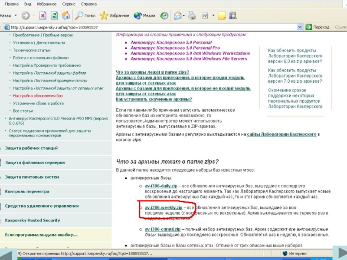Image resolution: width=347 pixels, height=260 pixels.
Task: Open Приобретение / Пробные версии sidebar link
Action: click(43, 35)
